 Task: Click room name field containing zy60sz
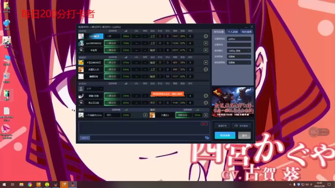(x=239, y=39)
